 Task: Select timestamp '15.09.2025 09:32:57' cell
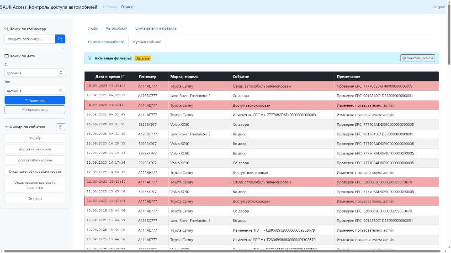[106, 95]
